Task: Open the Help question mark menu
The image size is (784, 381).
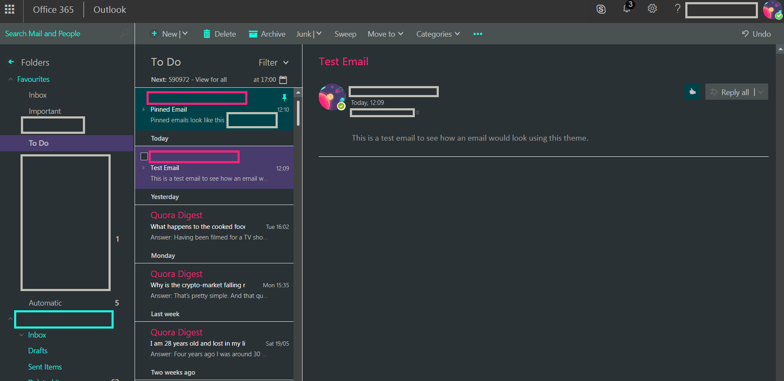Action: pyautogui.click(x=677, y=9)
